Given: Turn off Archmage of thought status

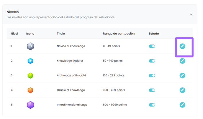Looking at the screenshot, I should click(152, 75).
